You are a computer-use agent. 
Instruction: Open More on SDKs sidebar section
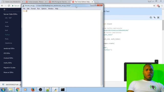point(8,72)
